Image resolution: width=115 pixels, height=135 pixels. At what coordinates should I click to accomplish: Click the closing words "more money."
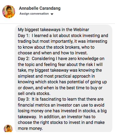click(x=30, y=128)
